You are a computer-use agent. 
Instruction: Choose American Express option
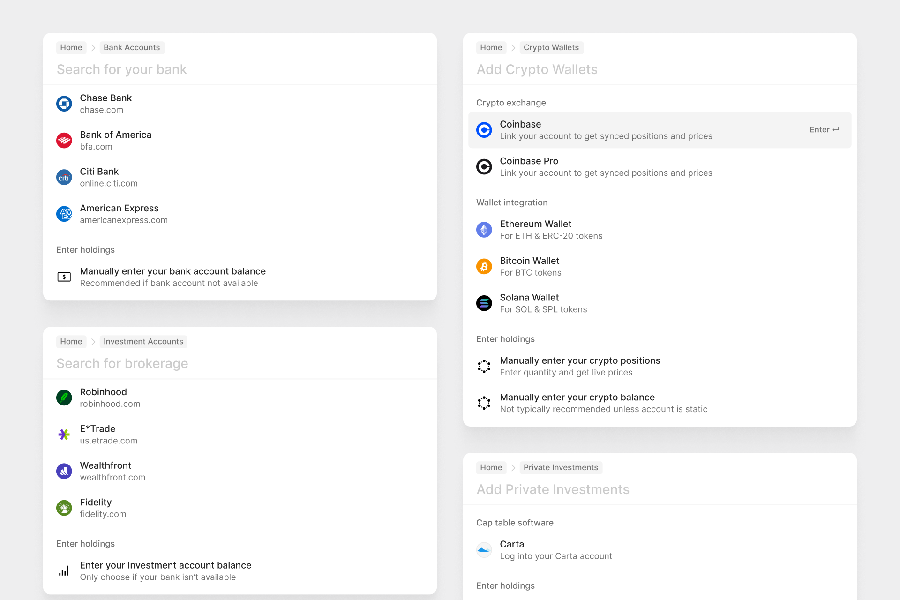pyautogui.click(x=240, y=214)
